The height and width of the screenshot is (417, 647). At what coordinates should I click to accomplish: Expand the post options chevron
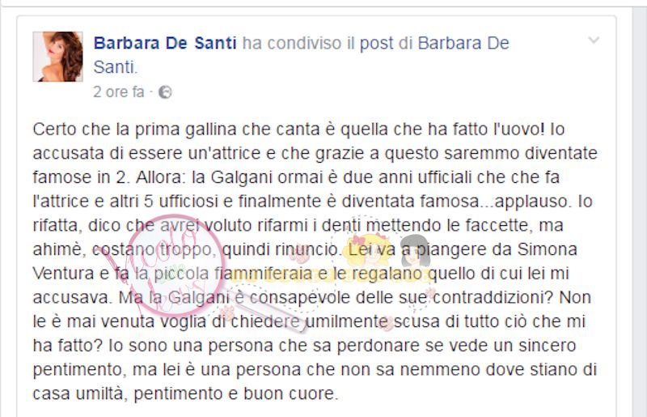[594, 40]
